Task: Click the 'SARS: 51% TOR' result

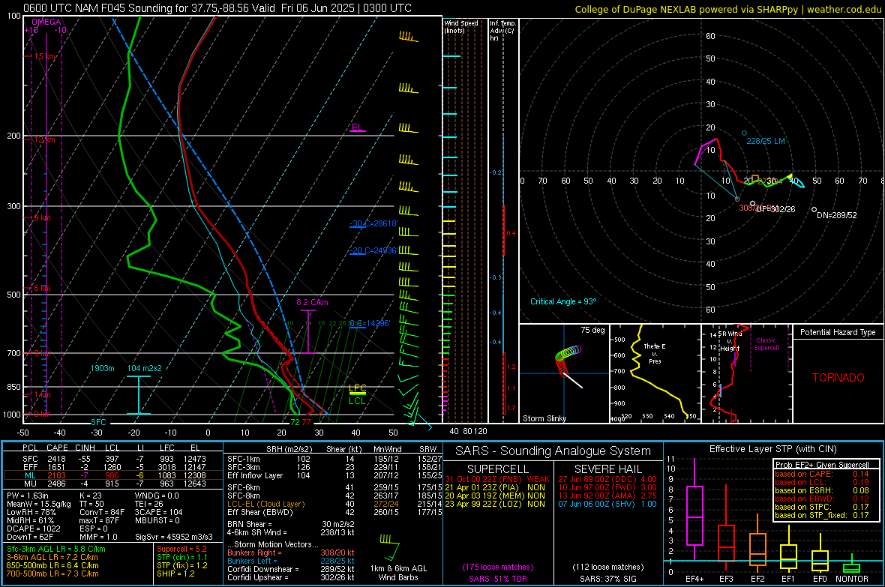Action: [x=498, y=579]
